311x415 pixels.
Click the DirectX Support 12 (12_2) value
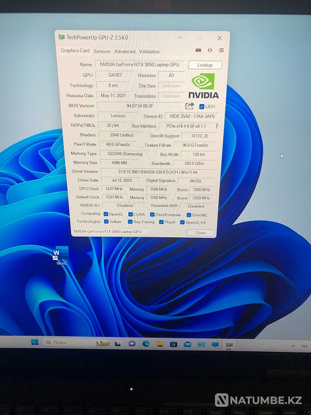point(199,136)
